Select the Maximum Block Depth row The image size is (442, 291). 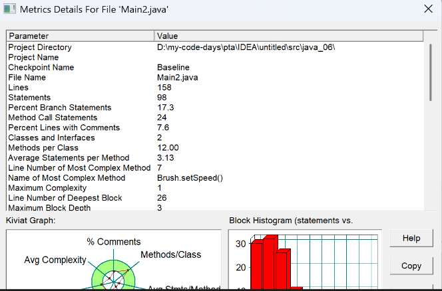[x=215, y=207]
